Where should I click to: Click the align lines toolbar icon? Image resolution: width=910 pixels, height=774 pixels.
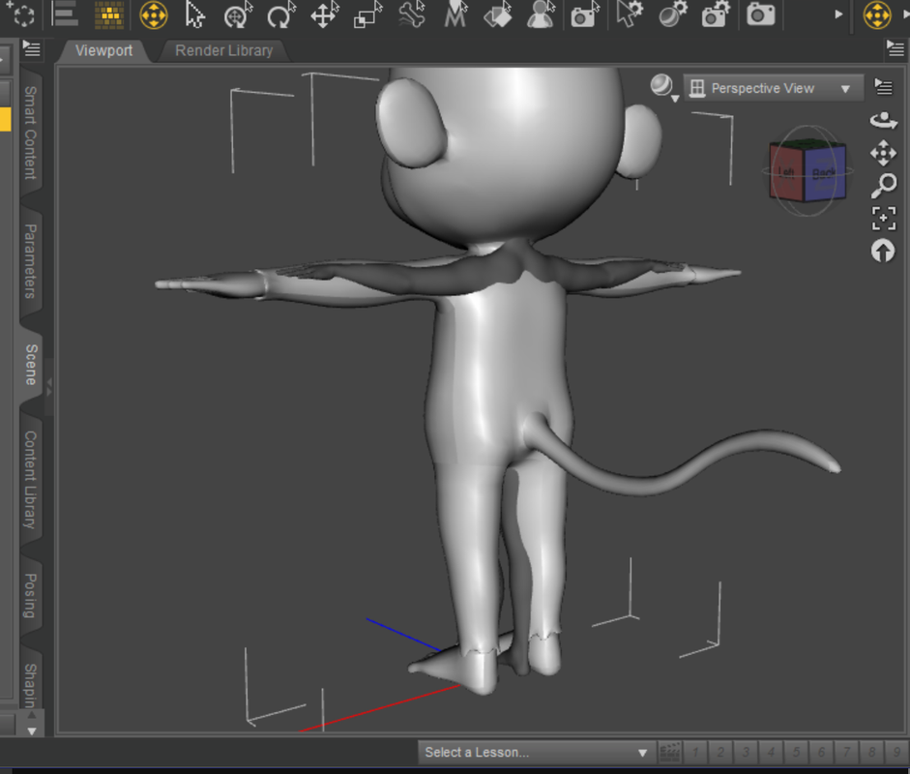point(65,15)
